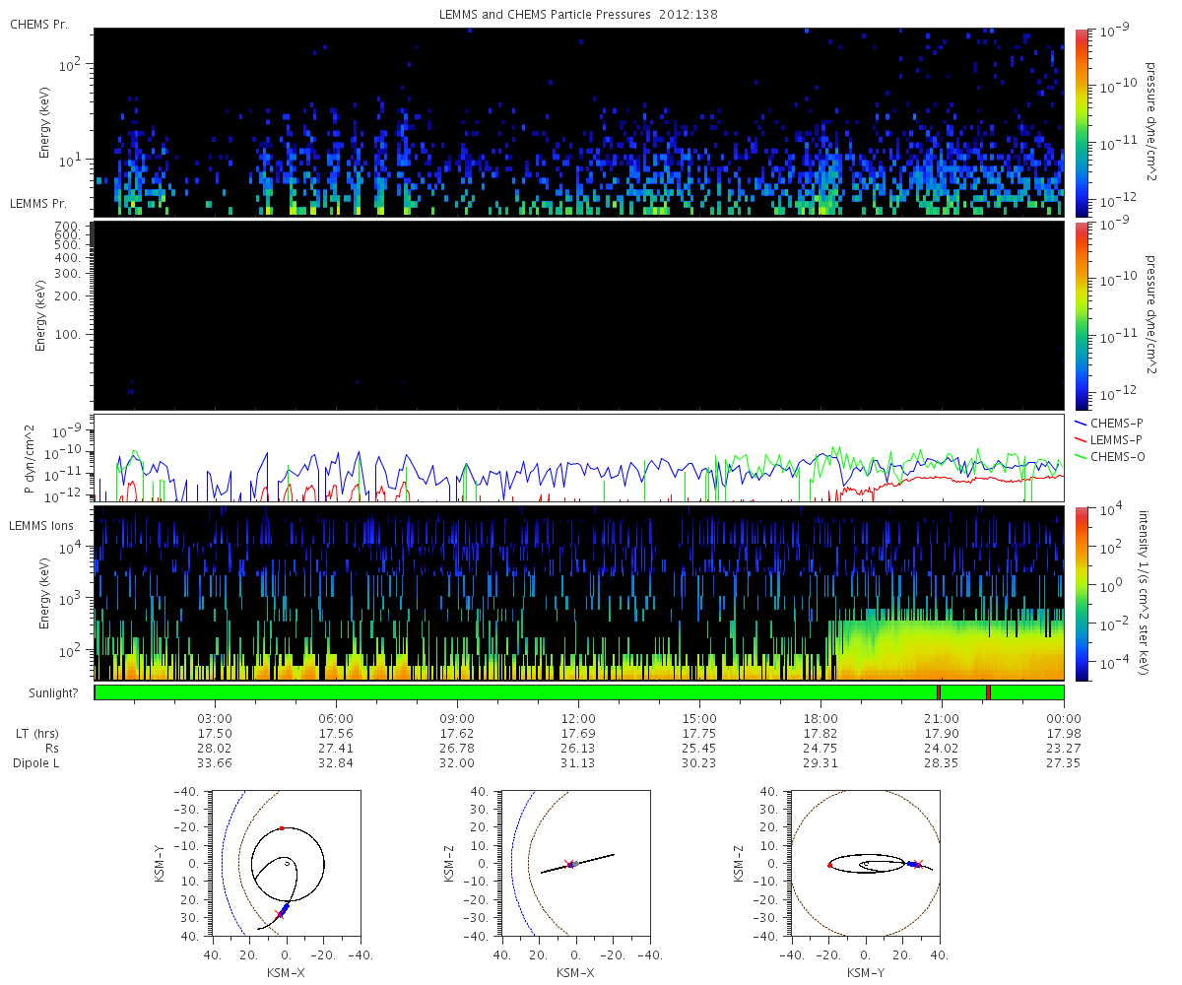This screenshot has width=1182, height=985.
Task: Click the 21:00 time axis label
Action: click(942, 718)
